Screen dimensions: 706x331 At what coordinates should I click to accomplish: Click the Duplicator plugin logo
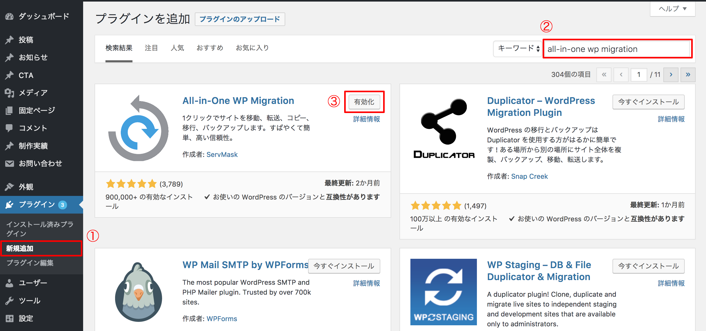coord(444,128)
